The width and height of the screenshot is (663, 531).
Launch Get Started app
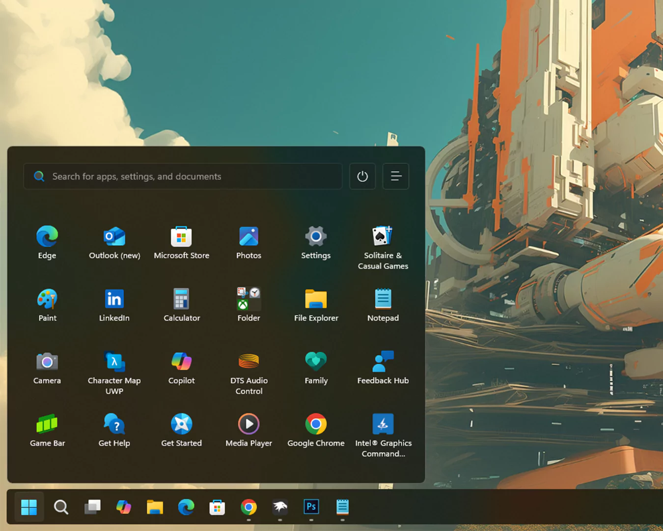181,430
